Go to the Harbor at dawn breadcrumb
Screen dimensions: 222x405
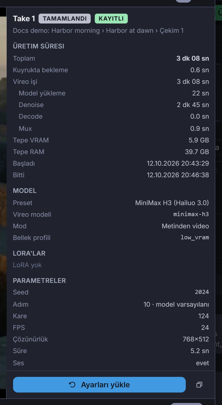130,30
